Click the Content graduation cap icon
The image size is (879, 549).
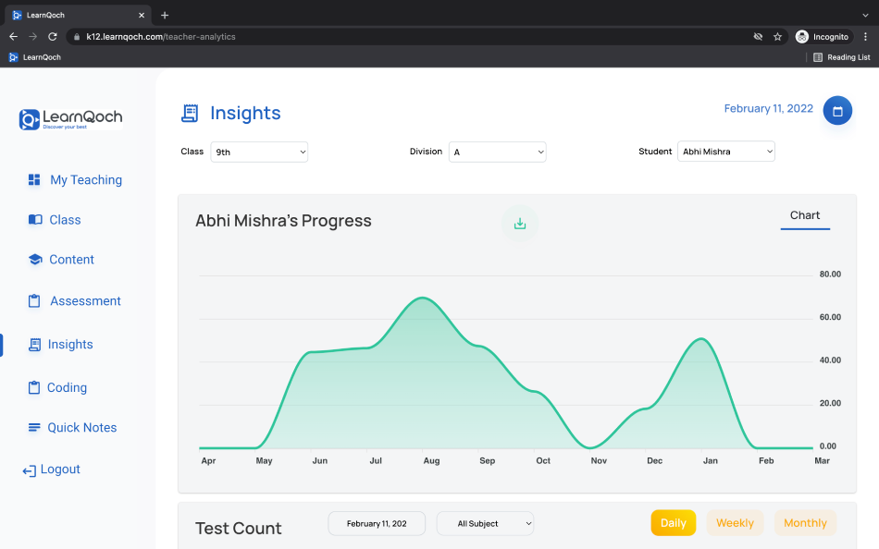(35, 260)
